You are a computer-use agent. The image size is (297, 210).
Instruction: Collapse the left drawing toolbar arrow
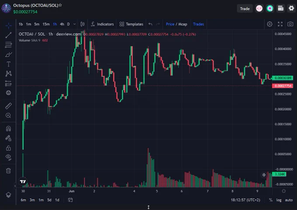click(x=15, y=186)
